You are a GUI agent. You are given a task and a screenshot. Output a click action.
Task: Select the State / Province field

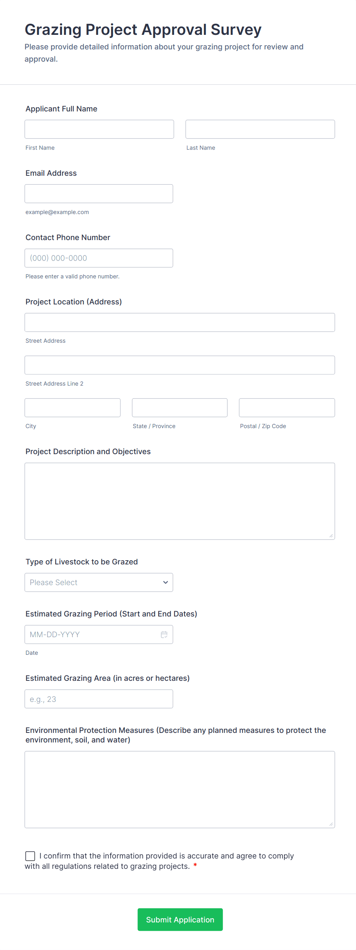click(180, 408)
